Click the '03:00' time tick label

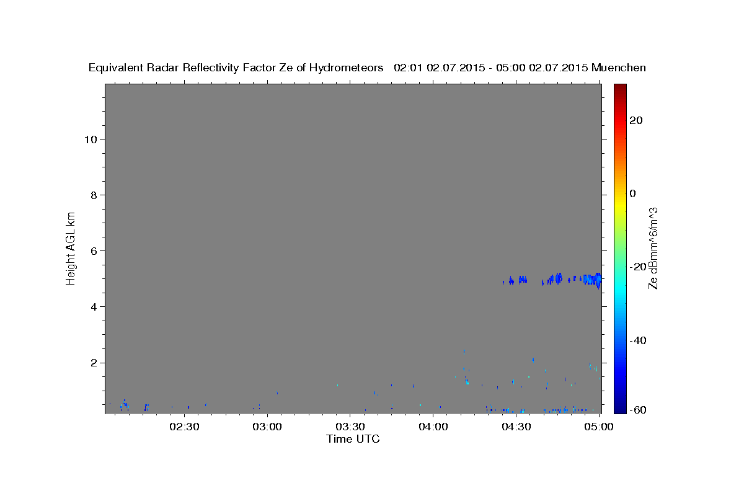(x=268, y=427)
